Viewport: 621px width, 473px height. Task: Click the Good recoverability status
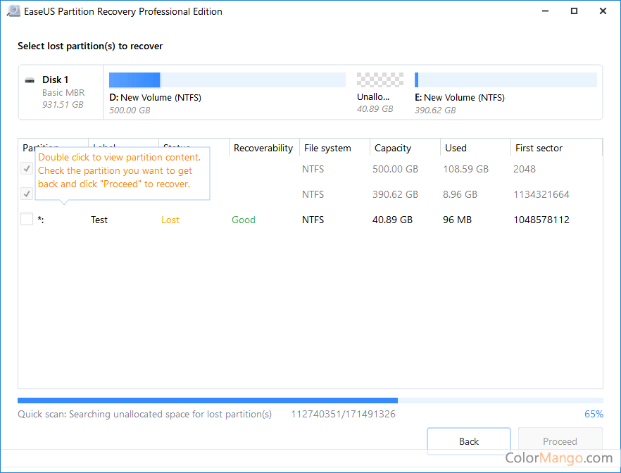pos(244,220)
